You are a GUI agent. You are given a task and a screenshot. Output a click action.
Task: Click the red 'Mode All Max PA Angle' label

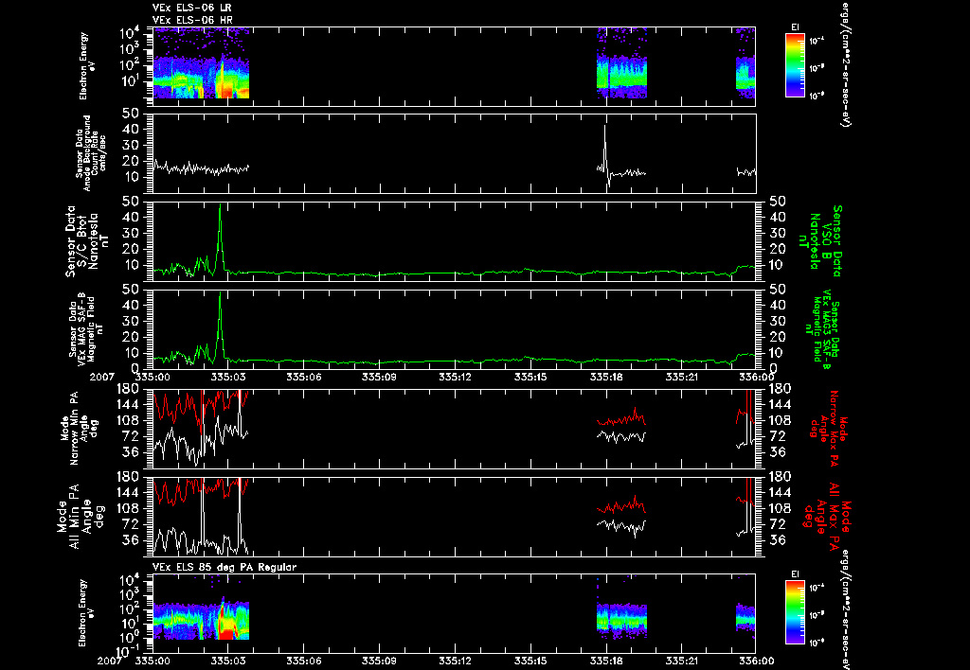point(828,517)
